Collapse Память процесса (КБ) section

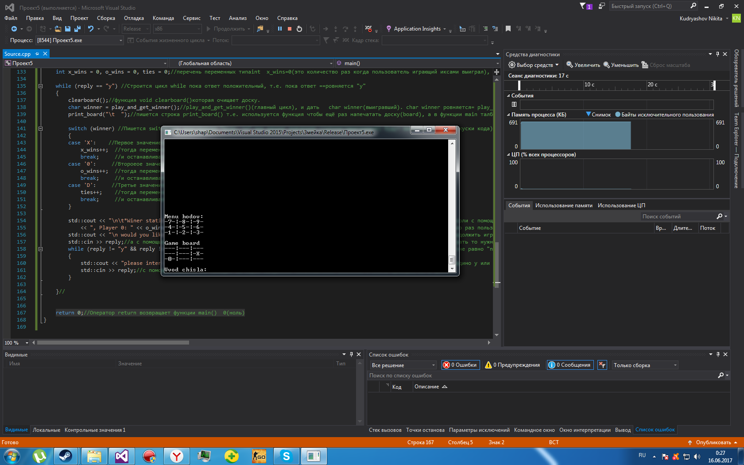click(x=508, y=115)
